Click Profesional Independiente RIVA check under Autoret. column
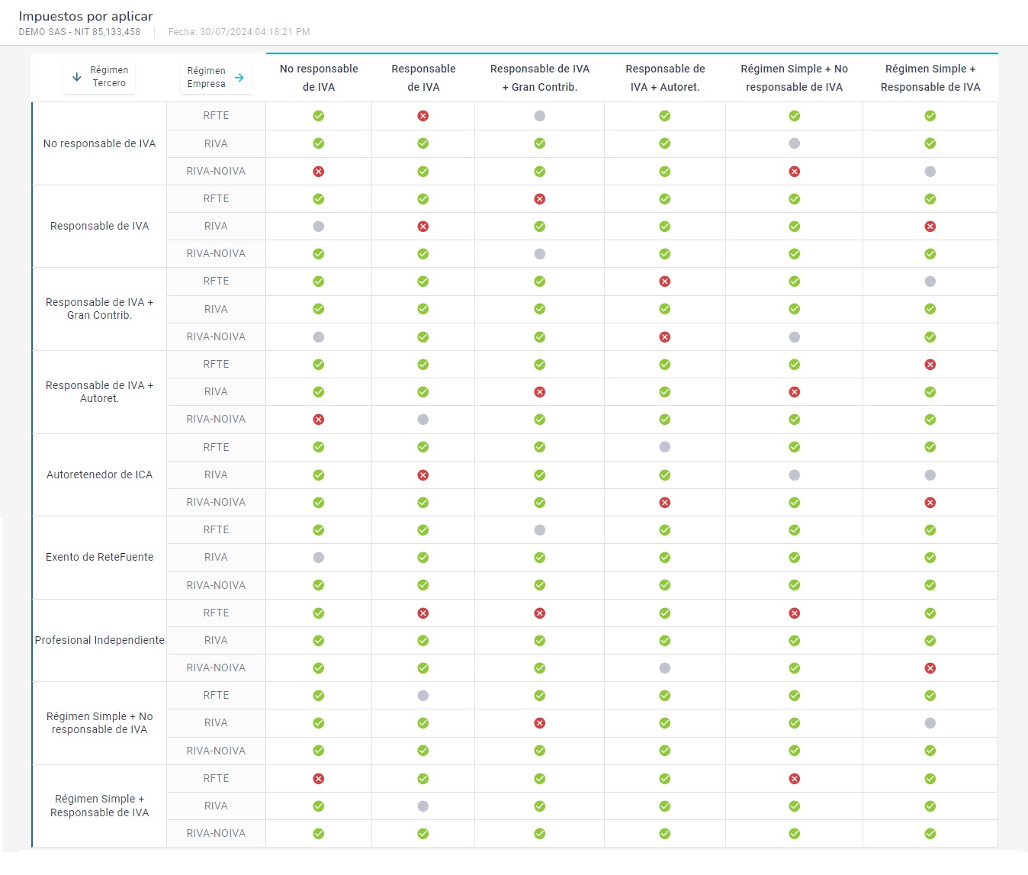The width and height of the screenshot is (1028, 875). [665, 640]
